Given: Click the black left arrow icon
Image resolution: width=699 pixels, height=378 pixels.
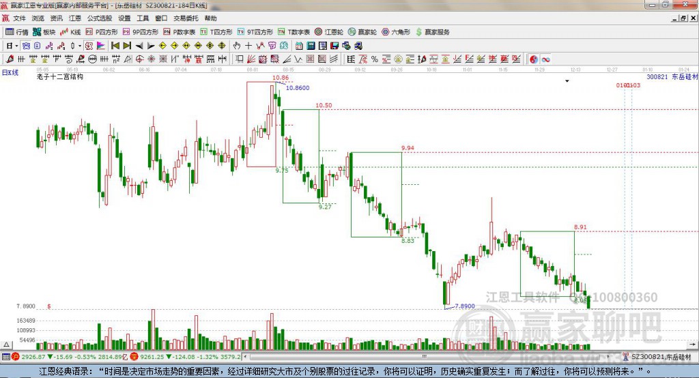Looking at the screenshot, I should pos(139,46).
